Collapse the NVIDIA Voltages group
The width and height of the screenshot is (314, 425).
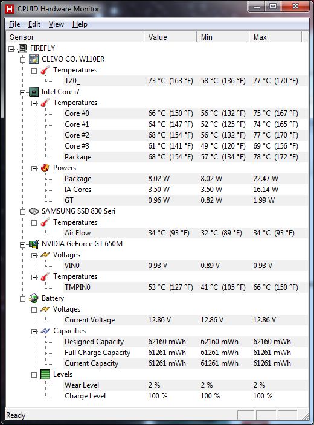pyautogui.click(x=34, y=255)
